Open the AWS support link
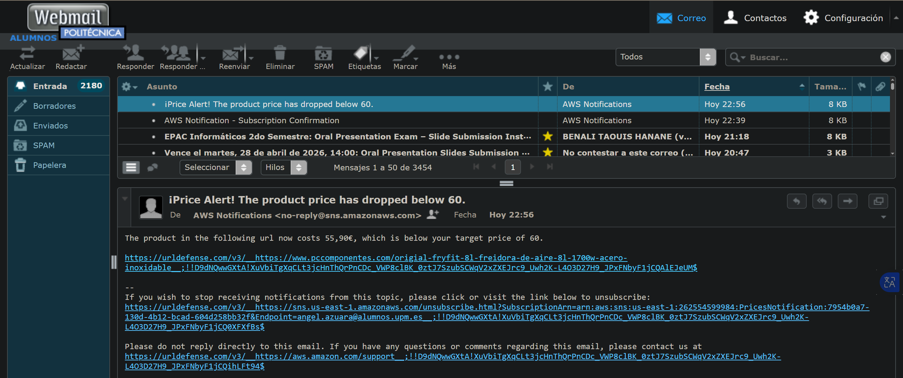The image size is (903, 378). click(x=453, y=361)
